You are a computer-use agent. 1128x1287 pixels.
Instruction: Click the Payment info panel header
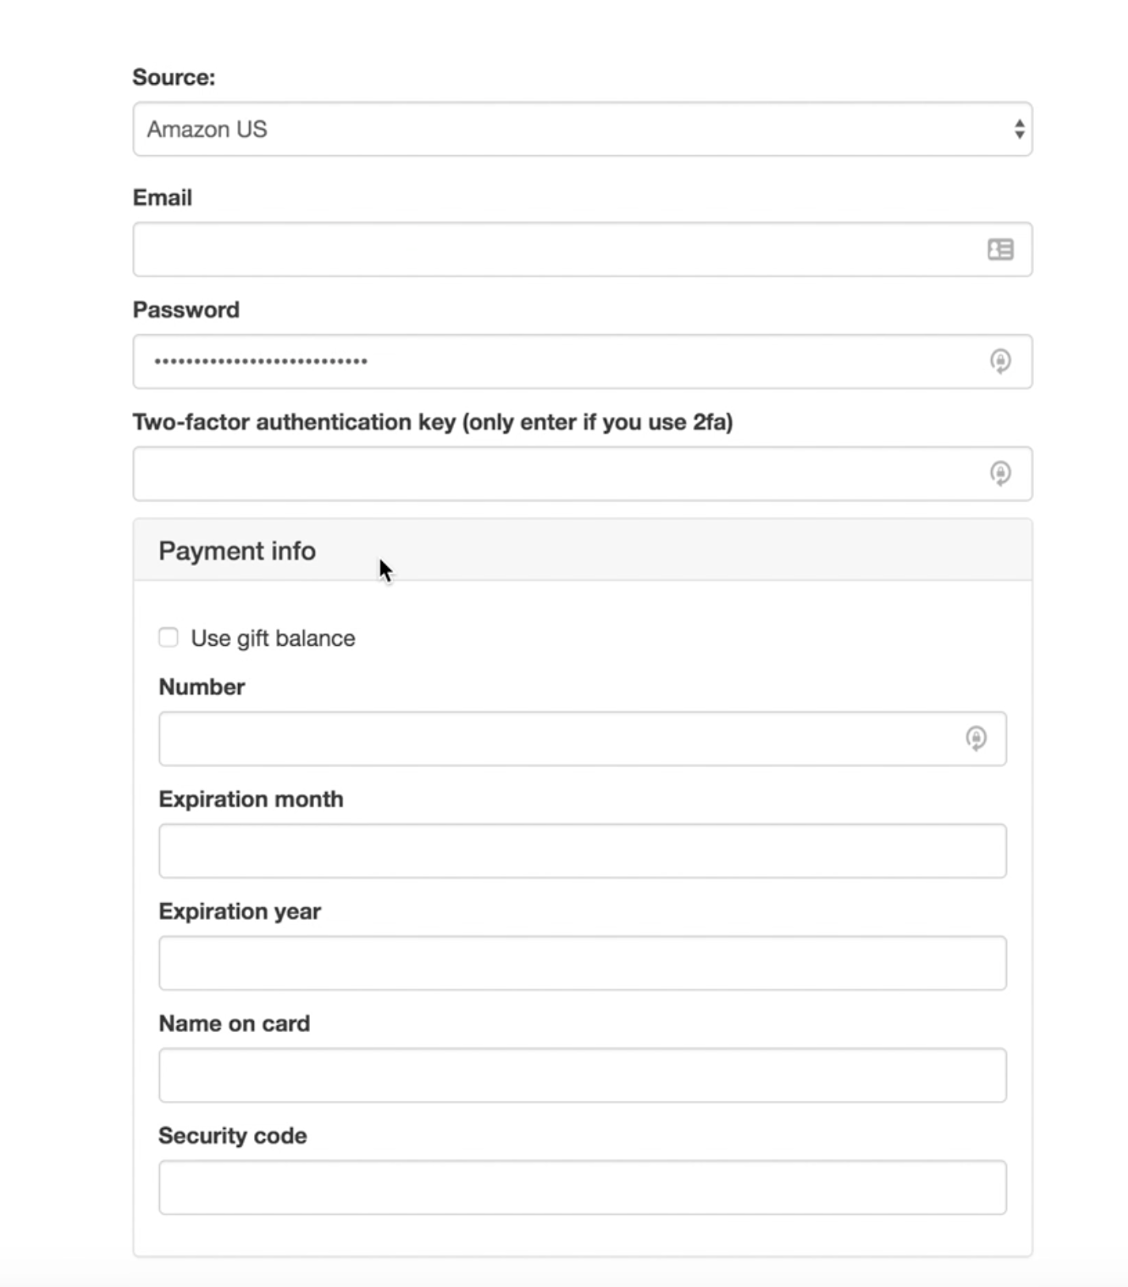(582, 550)
